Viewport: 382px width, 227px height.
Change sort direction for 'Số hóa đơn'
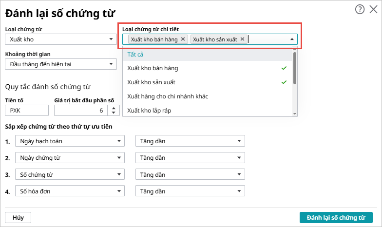[x=190, y=191]
